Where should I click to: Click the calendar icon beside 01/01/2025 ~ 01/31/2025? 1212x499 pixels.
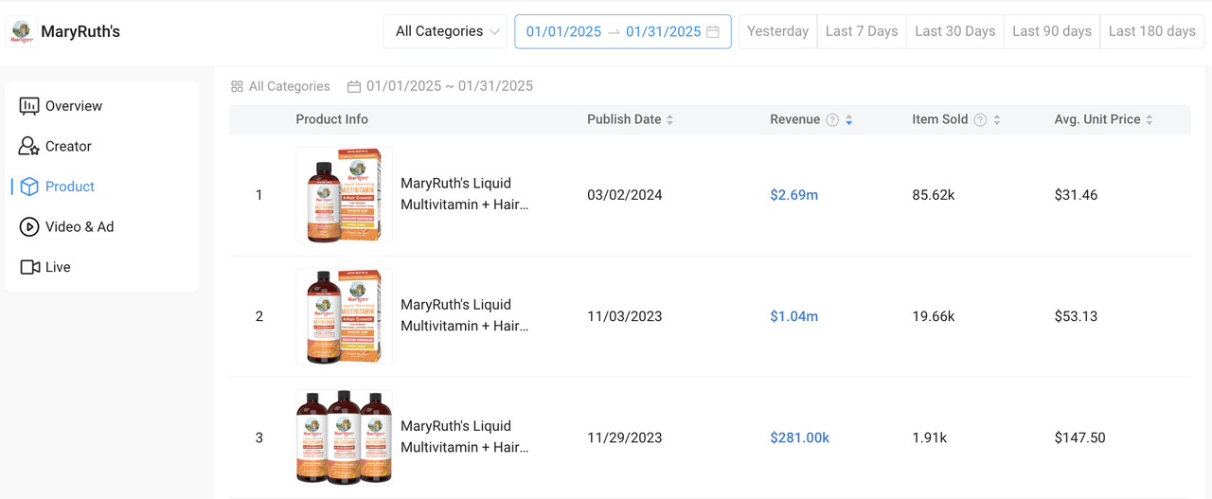coord(354,86)
